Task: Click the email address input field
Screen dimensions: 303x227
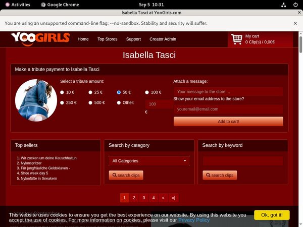Action: (x=228, y=109)
